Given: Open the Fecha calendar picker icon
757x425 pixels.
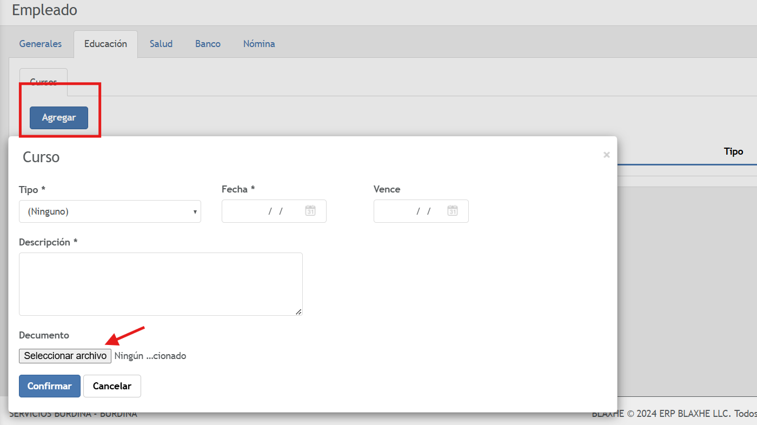Looking at the screenshot, I should 310,211.
